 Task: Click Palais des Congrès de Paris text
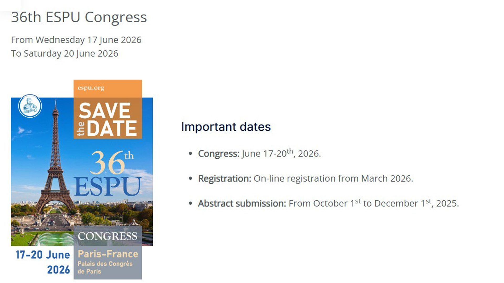click(105, 267)
